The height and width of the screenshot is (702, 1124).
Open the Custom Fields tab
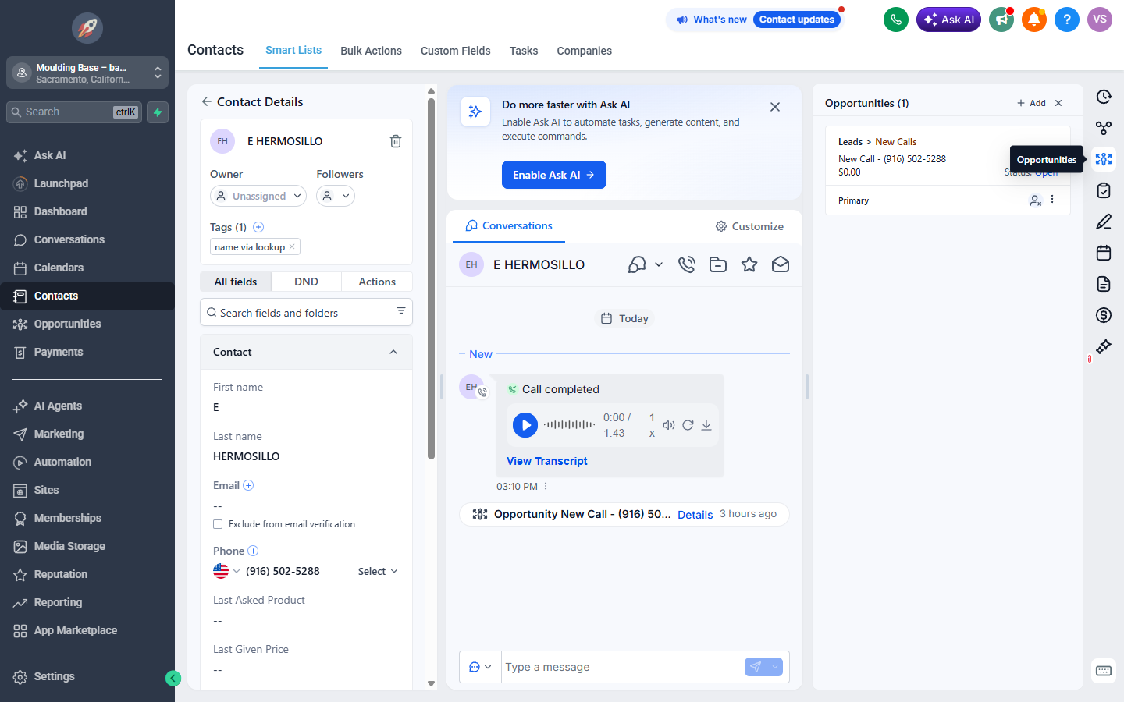456,51
